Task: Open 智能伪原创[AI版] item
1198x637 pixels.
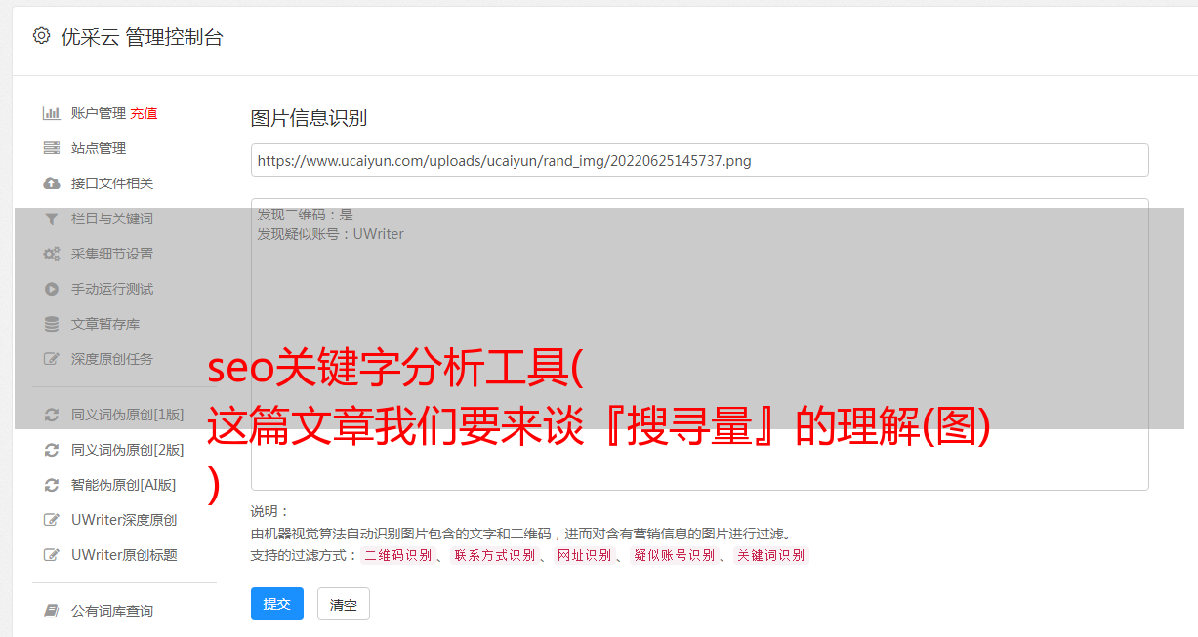Action: [x=123, y=485]
